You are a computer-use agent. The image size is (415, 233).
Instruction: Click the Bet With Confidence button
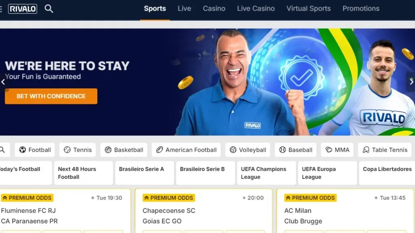pos(51,96)
